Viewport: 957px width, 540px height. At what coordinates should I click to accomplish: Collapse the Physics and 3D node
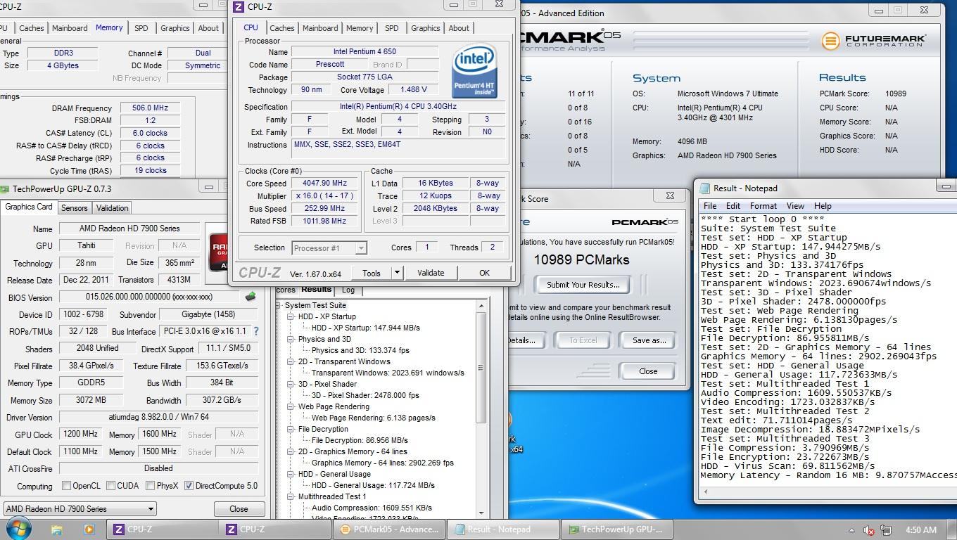(290, 339)
